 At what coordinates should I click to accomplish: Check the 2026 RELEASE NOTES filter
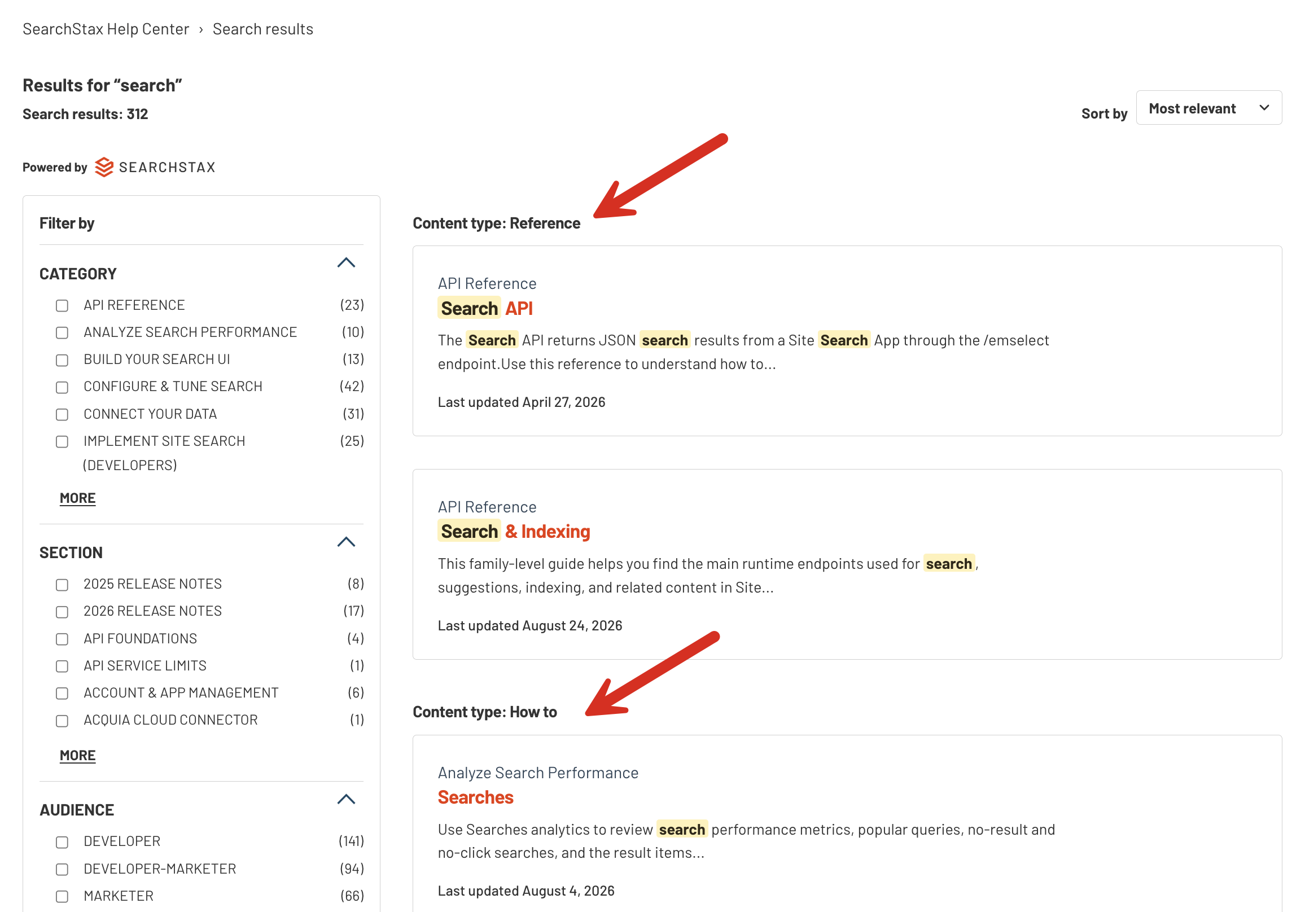tap(62, 611)
